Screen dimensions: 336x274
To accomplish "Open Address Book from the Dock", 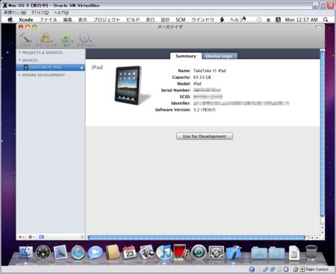I will point(113,252).
